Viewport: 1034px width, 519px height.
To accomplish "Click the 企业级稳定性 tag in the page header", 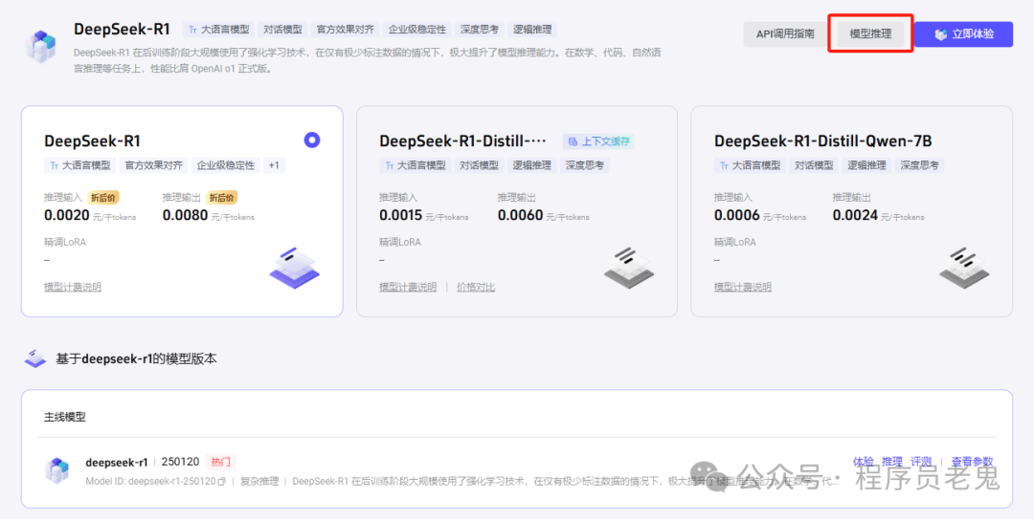I will (x=416, y=30).
